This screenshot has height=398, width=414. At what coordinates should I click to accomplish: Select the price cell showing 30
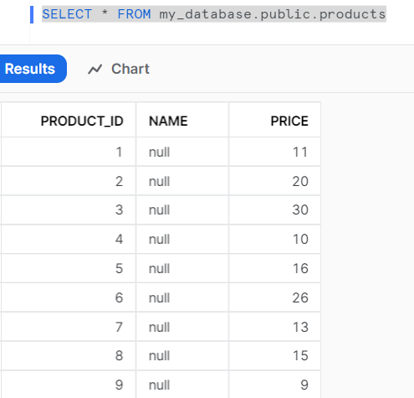pos(275,209)
